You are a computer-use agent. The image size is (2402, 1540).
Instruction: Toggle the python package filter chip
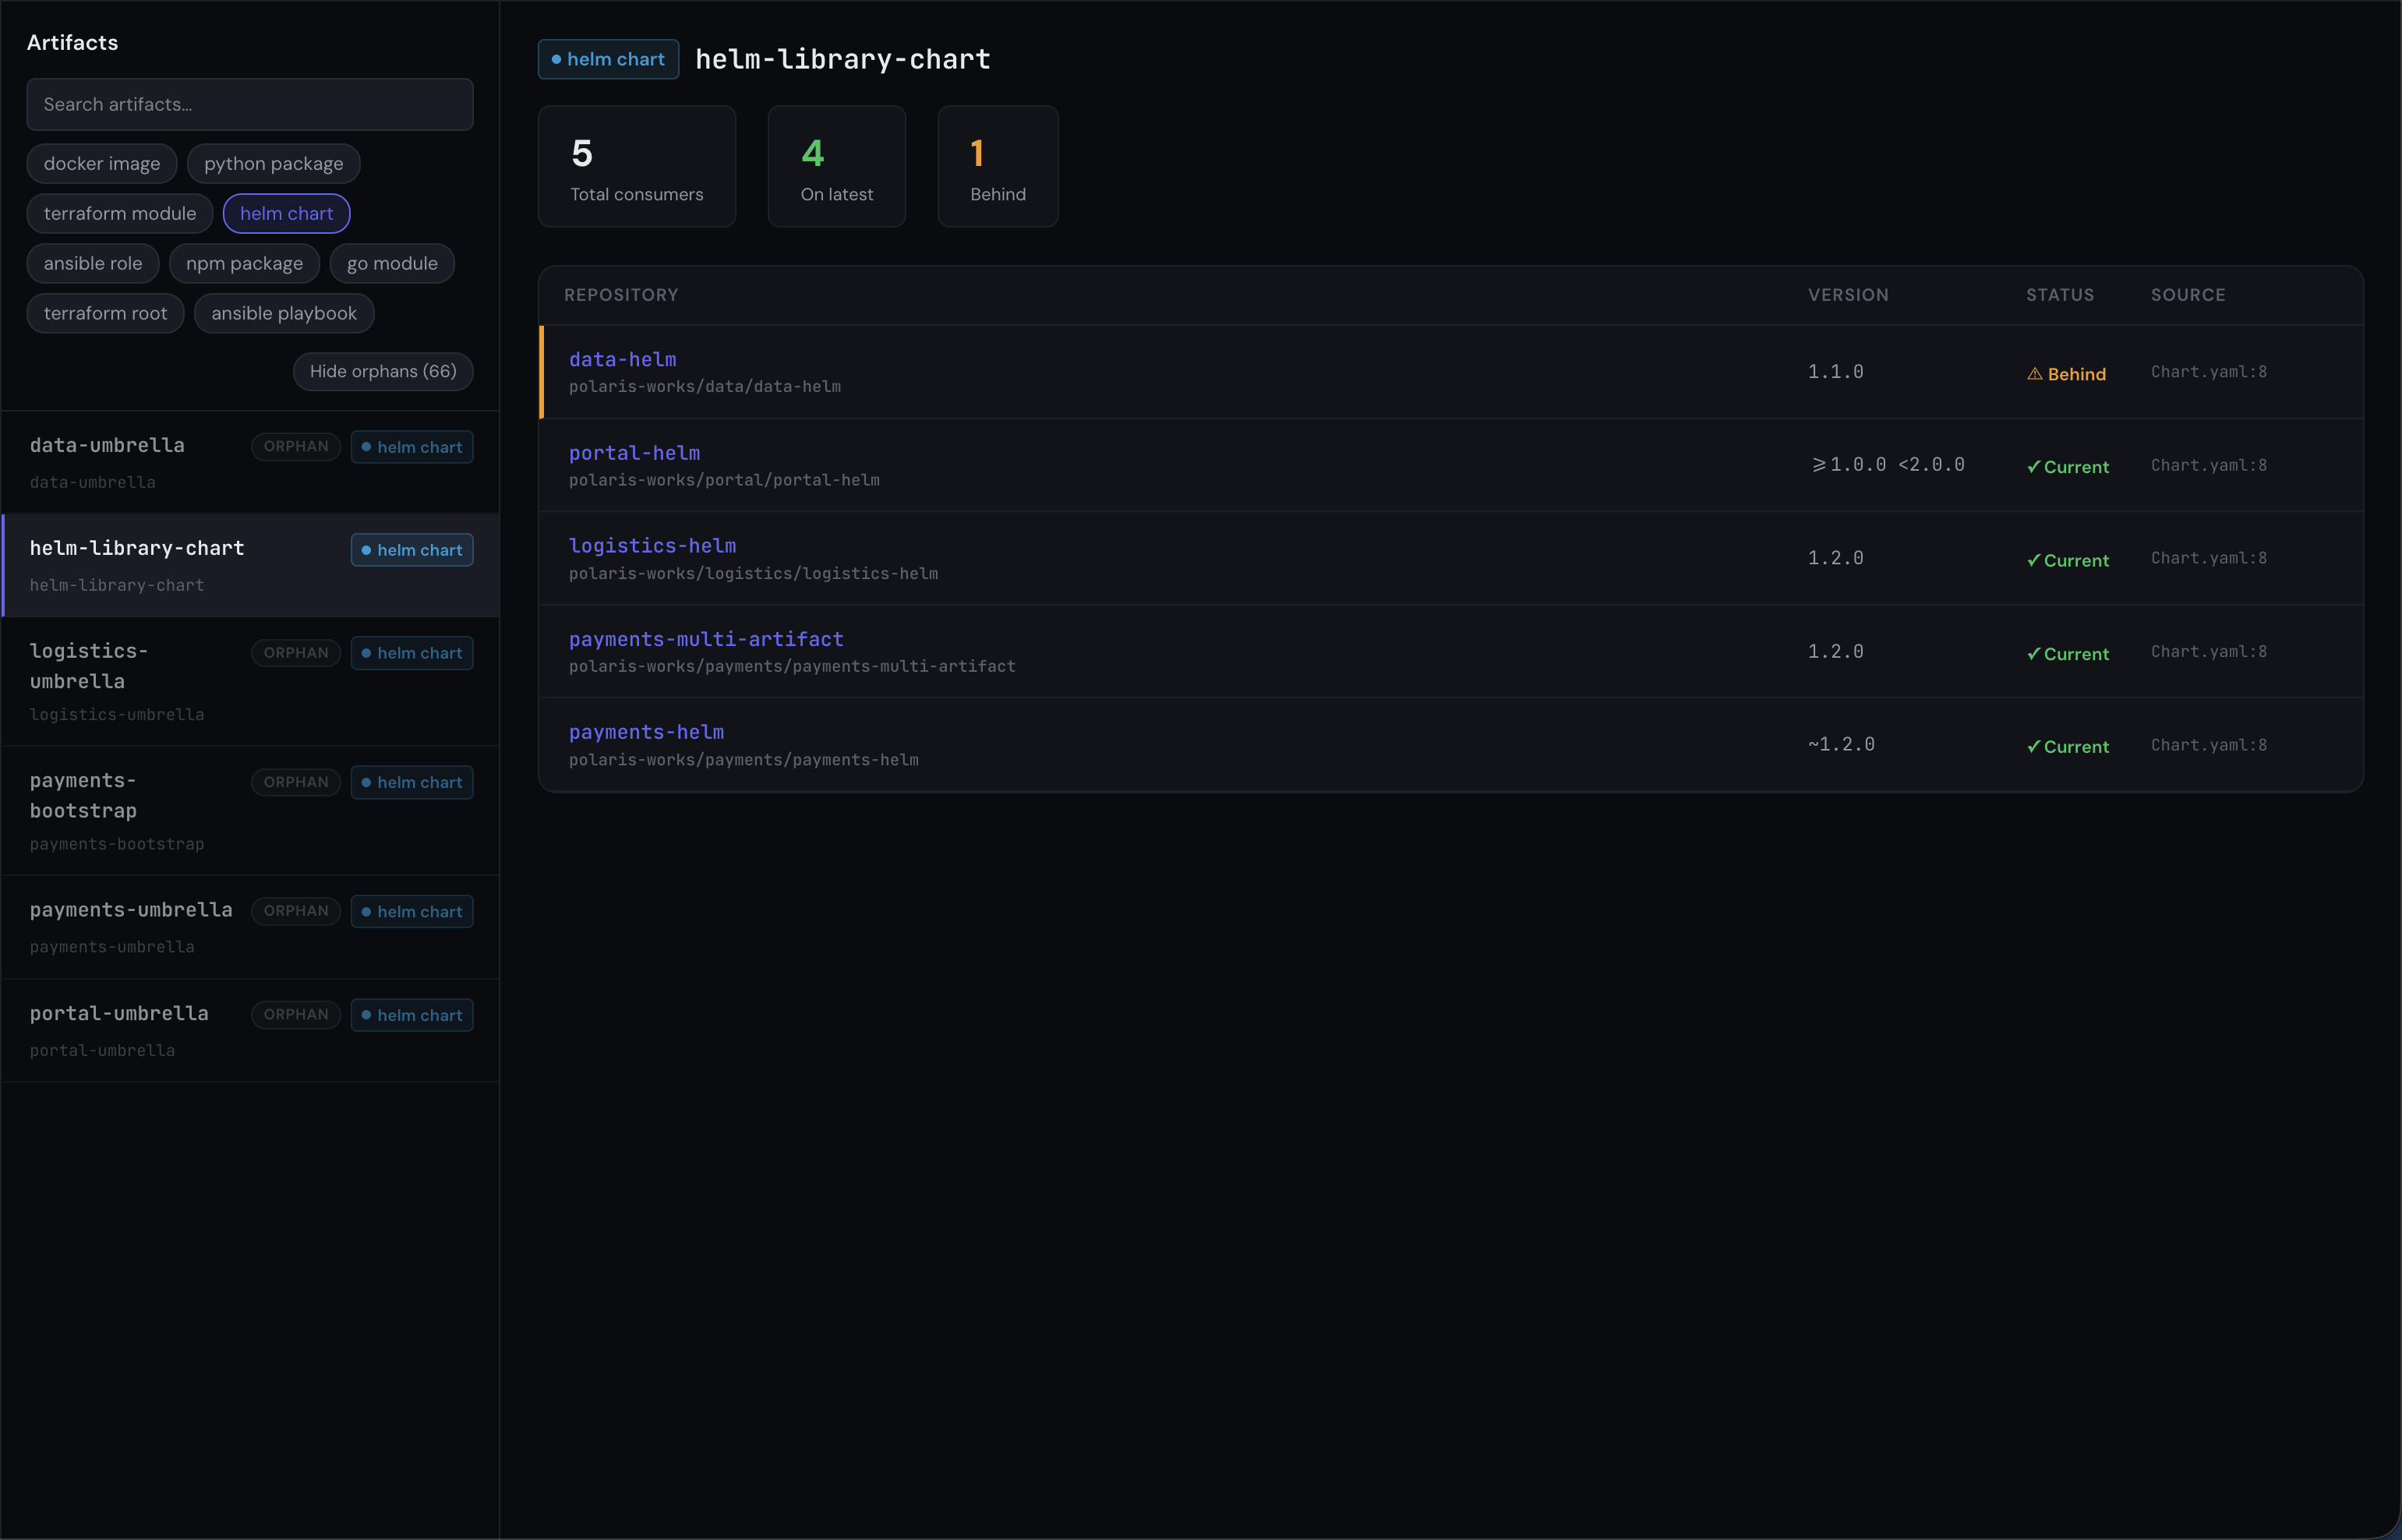274,164
